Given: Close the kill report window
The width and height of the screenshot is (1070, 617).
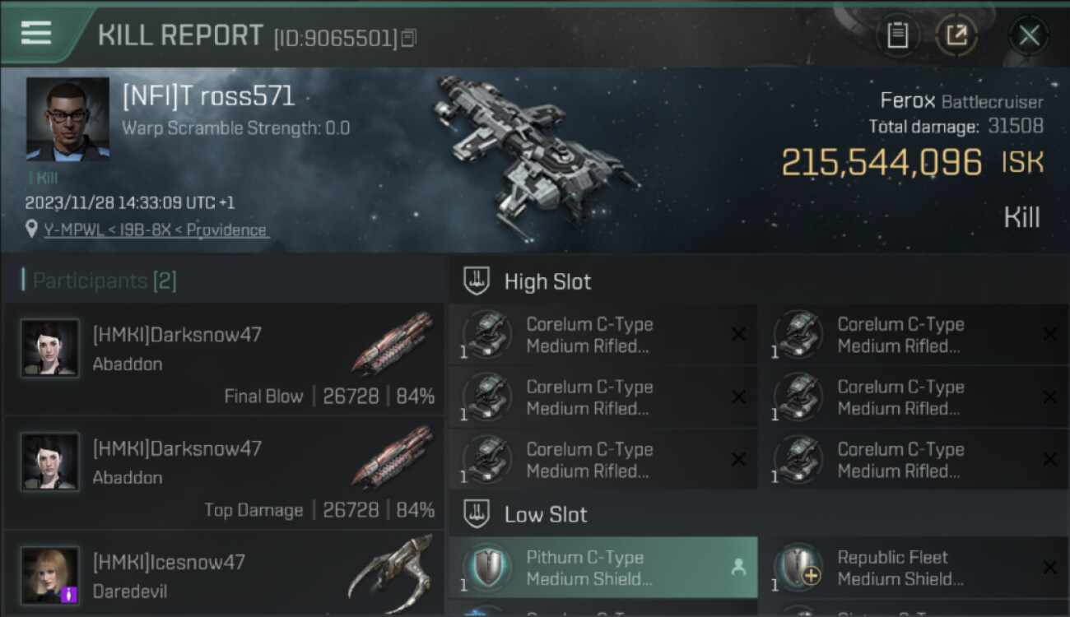Looking at the screenshot, I should pos(1029,35).
